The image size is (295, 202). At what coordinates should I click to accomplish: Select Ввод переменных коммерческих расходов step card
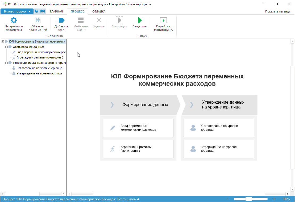pyautogui.click(x=138, y=128)
